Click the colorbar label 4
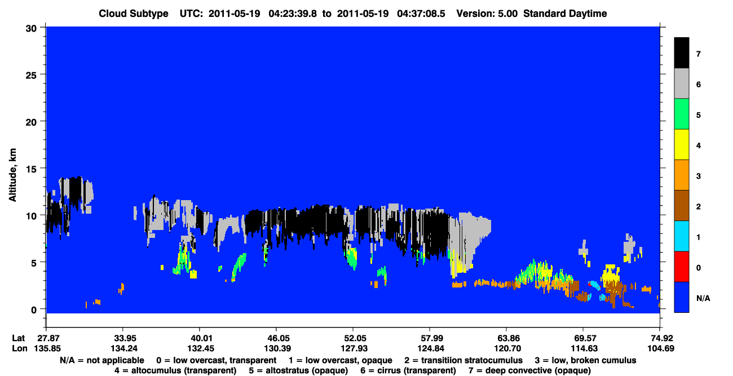 click(698, 145)
